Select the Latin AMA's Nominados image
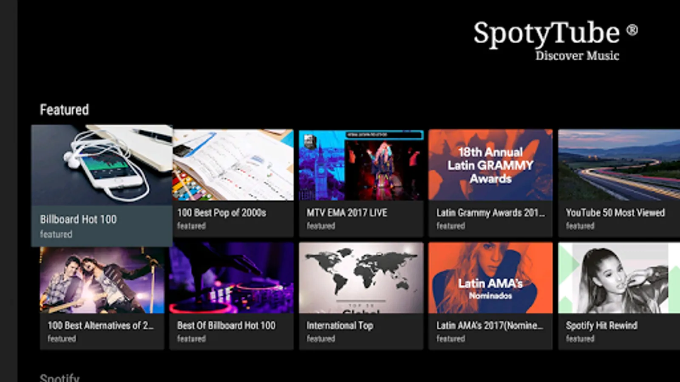The width and height of the screenshot is (680, 382). [x=490, y=278]
